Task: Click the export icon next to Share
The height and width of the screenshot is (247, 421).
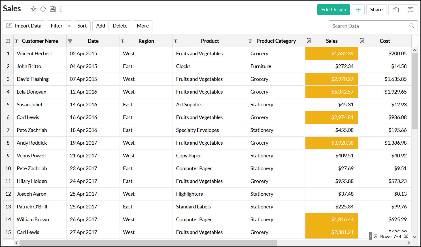Action: (396, 10)
